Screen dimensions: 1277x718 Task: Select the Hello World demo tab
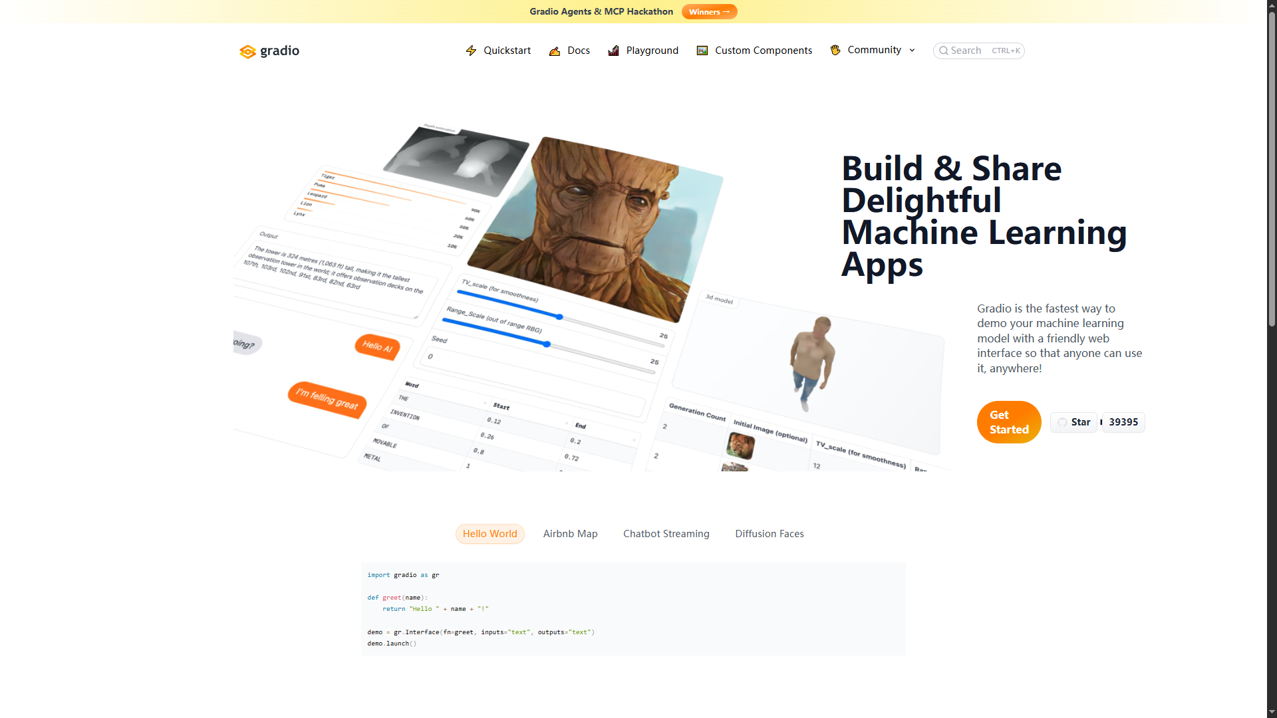[490, 534]
